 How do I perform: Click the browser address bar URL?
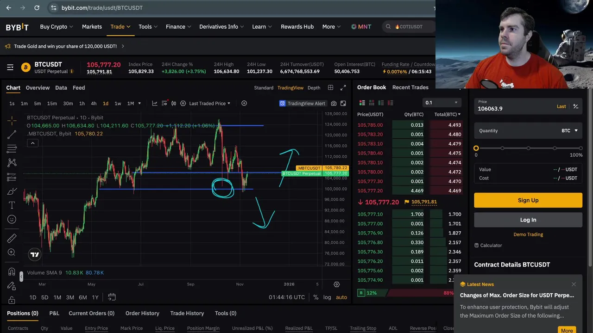click(x=102, y=8)
